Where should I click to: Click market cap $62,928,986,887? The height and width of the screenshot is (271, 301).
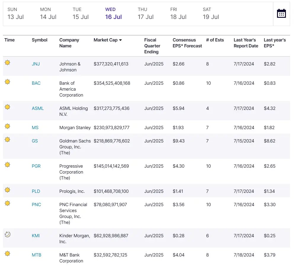(x=111, y=236)
